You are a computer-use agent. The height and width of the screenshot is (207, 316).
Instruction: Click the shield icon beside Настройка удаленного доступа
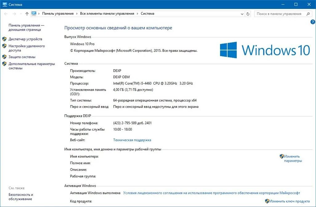point(4,46)
